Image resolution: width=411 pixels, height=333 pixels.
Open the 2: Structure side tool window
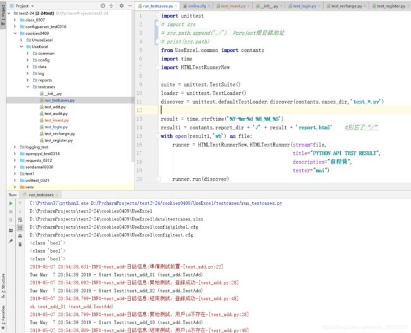3,286
